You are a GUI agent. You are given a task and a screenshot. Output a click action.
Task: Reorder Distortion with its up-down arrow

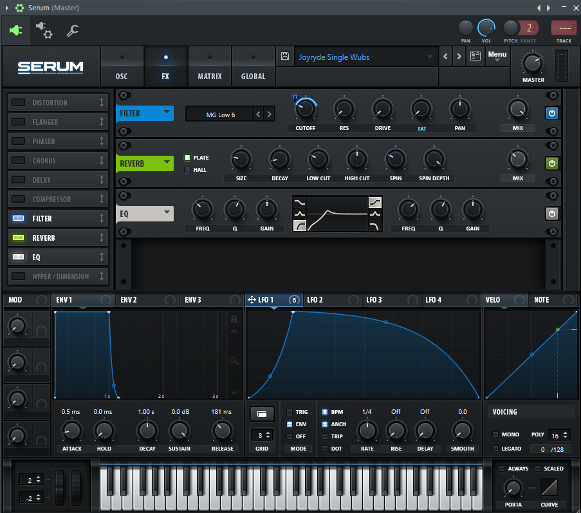coord(102,103)
